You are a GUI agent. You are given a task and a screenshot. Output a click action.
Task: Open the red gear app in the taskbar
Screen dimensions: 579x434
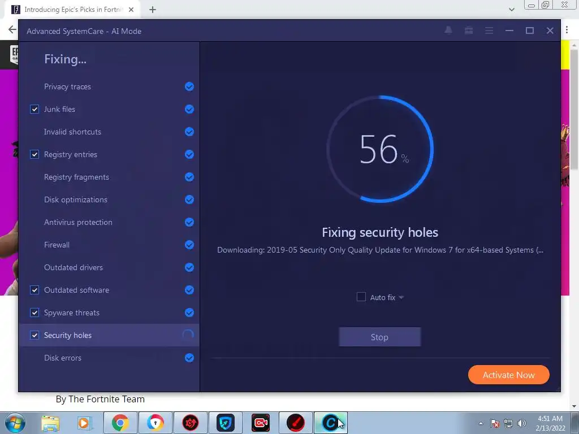(x=191, y=423)
